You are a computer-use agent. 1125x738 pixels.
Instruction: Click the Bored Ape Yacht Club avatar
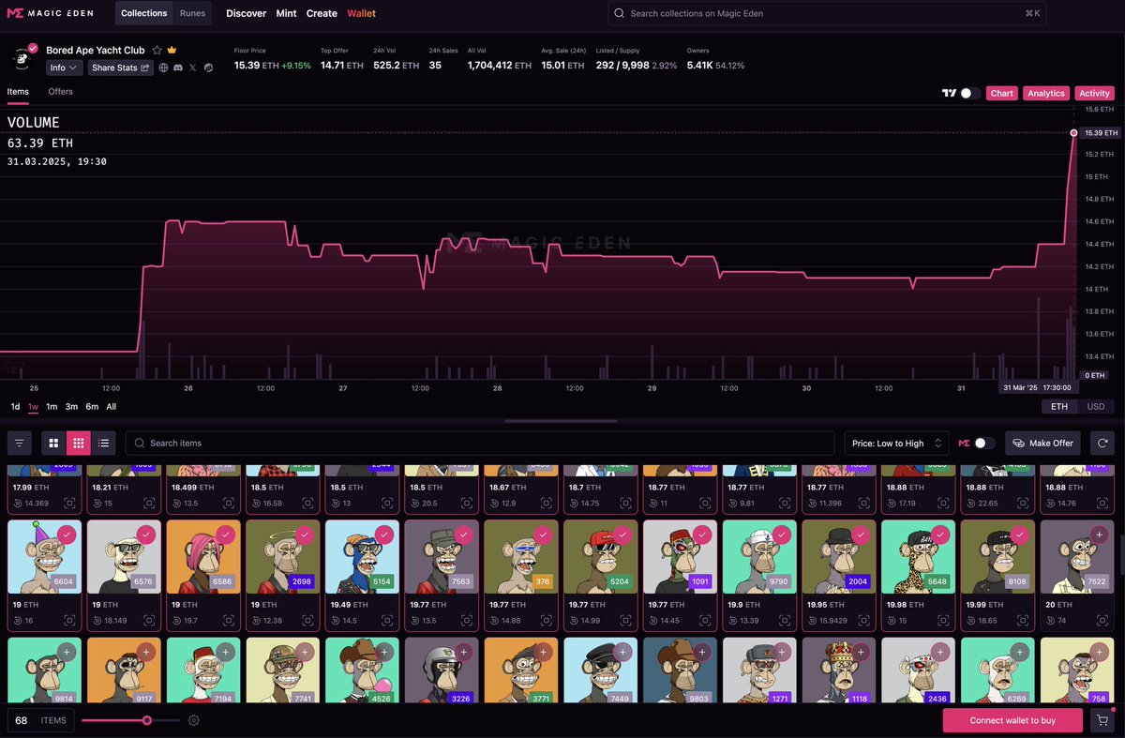(x=22, y=58)
